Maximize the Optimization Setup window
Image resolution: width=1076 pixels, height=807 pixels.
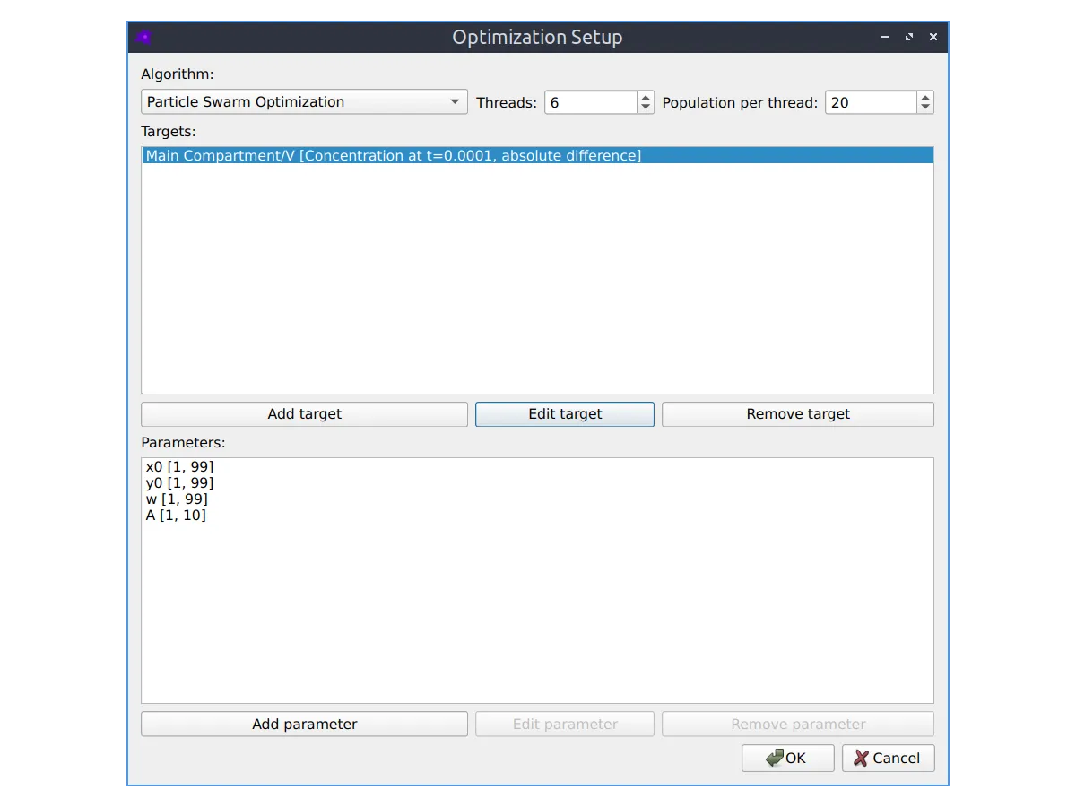[909, 38]
